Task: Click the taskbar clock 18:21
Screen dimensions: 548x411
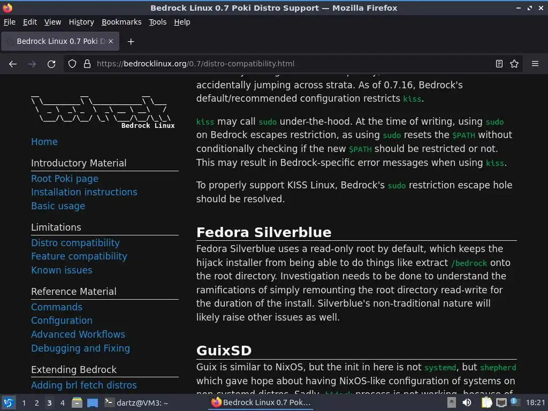Action: point(535,402)
